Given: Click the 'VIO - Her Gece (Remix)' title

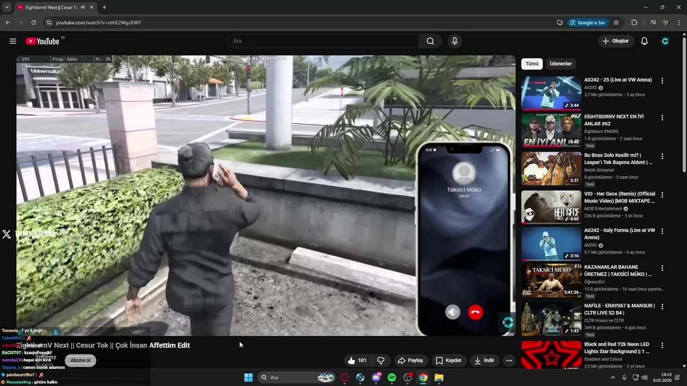Looking at the screenshot, I should (x=620, y=197).
